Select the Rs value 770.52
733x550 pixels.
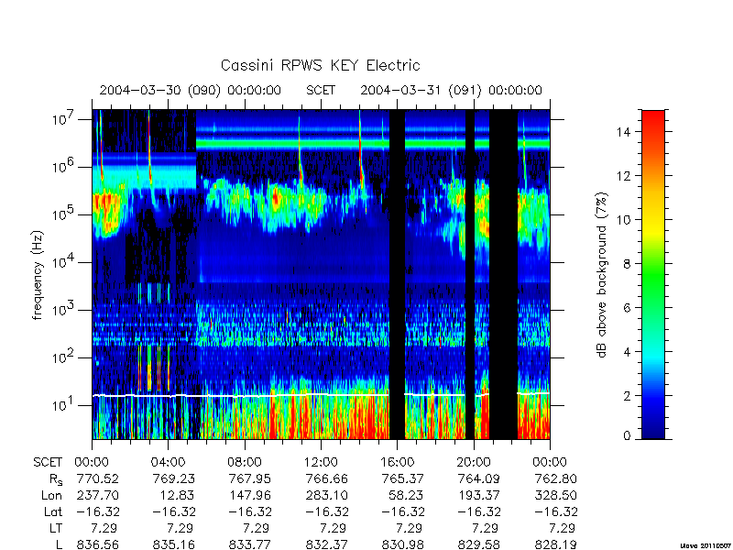[x=98, y=478]
